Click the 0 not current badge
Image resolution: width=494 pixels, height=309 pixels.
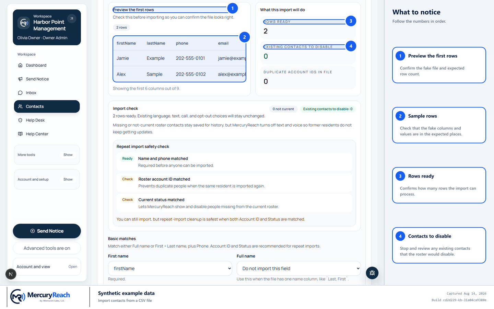283,109
